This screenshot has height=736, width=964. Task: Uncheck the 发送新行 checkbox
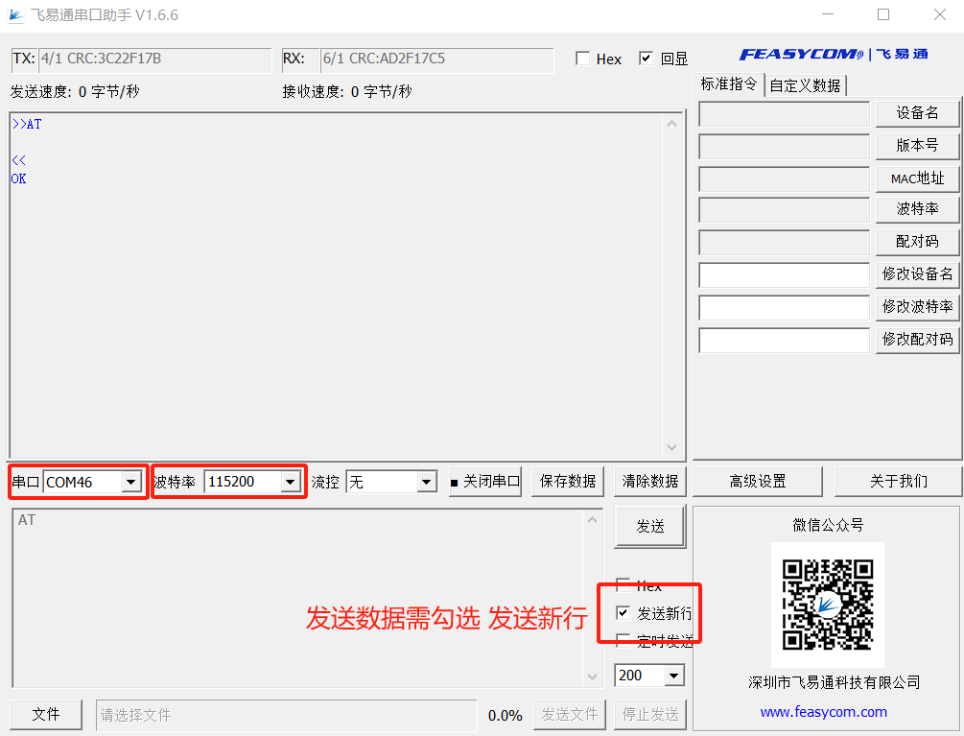coord(623,613)
